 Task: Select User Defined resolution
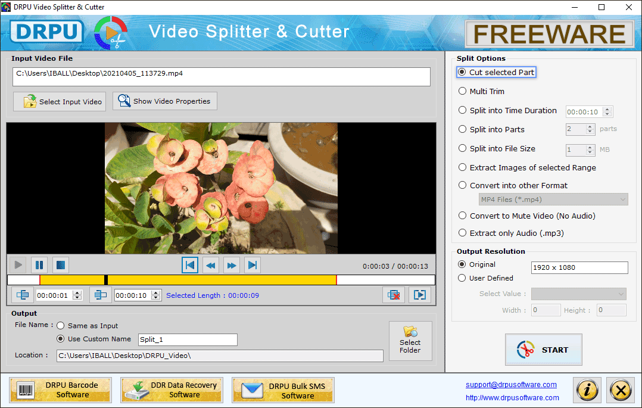point(485,278)
